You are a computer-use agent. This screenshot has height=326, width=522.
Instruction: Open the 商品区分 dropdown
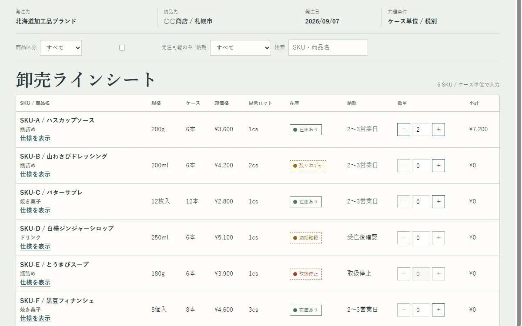61,48
